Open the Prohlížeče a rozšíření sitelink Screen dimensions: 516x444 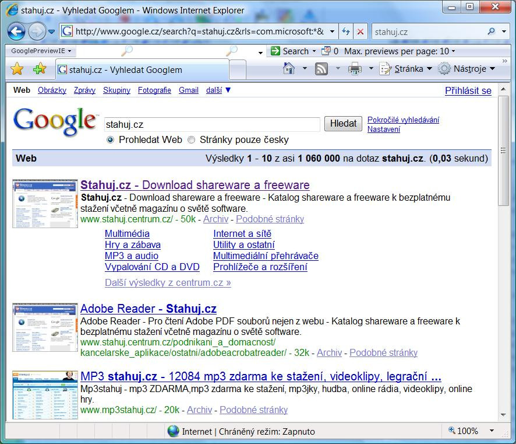[x=260, y=267]
